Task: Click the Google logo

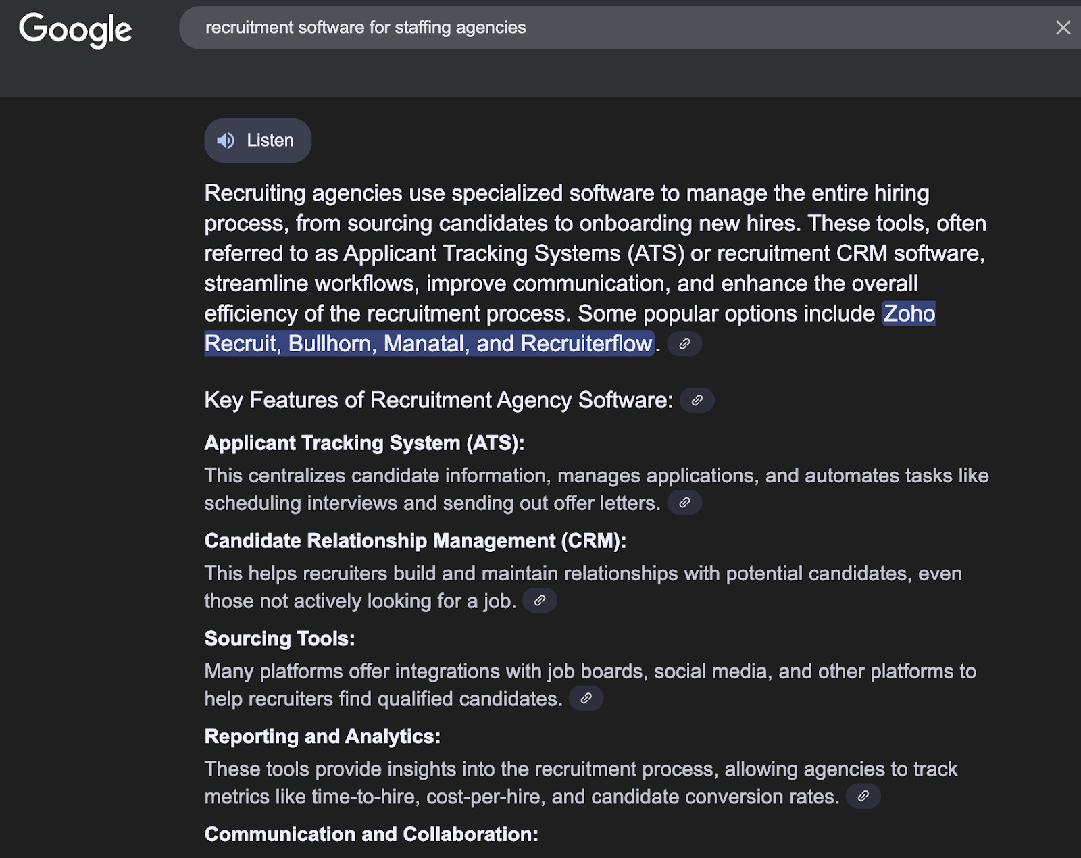Action: click(75, 30)
